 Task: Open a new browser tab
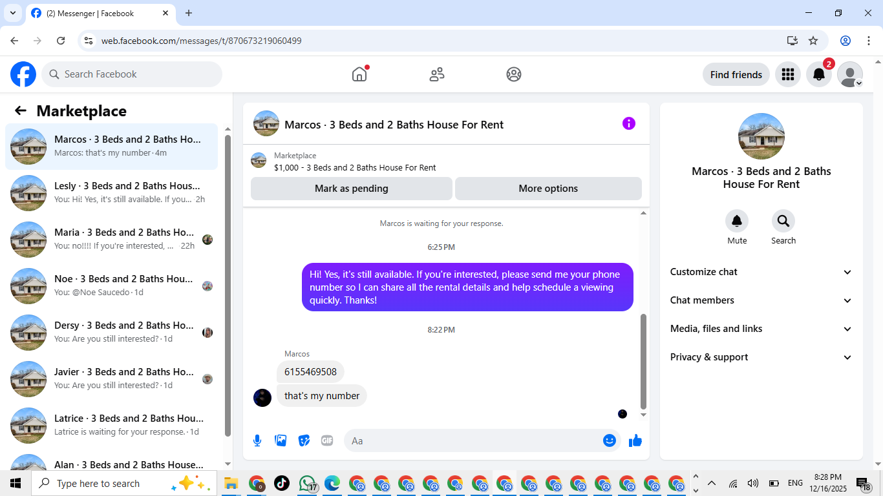189,13
